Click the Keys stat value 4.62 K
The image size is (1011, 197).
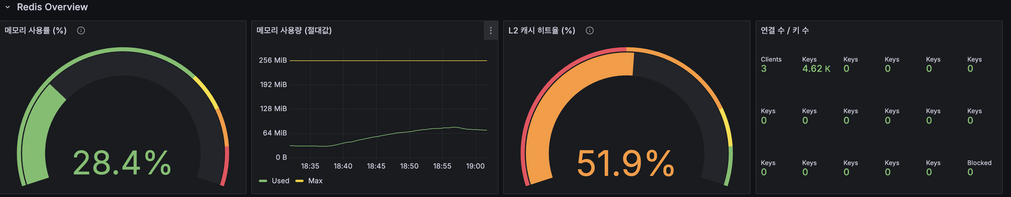(816, 69)
